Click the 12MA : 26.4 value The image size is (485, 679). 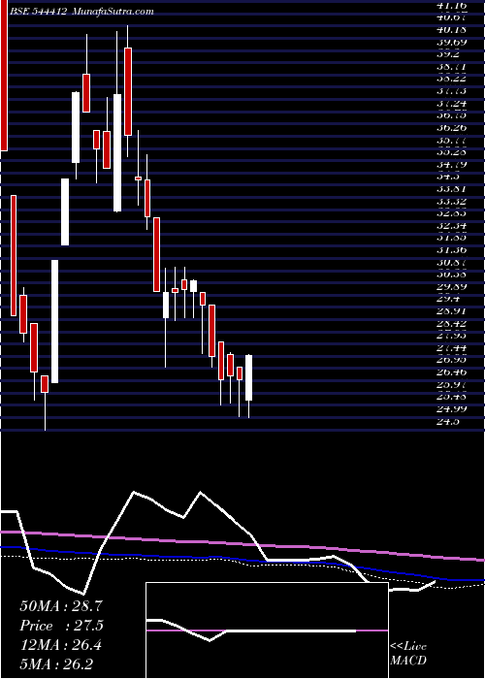point(61,645)
